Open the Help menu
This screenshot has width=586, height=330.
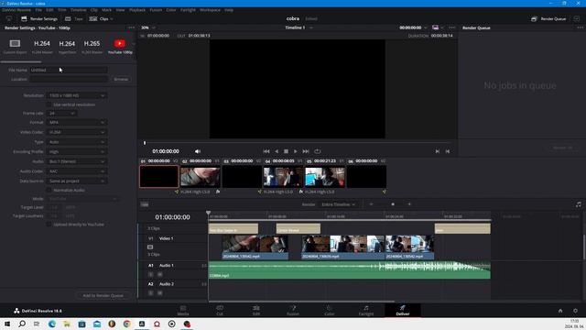[x=229, y=10]
